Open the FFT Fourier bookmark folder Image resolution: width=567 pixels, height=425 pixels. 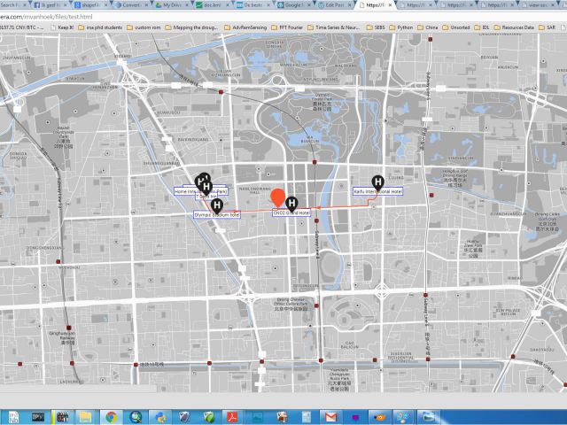point(287,27)
